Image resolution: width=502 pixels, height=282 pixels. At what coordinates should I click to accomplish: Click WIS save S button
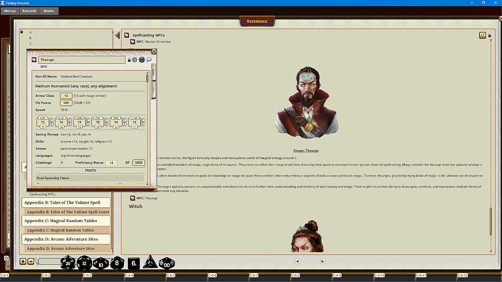pyautogui.click(x=124, y=124)
